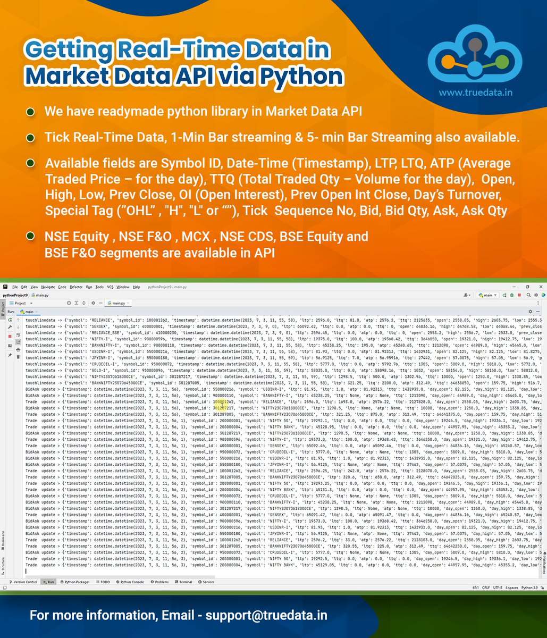Image resolution: width=547 pixels, height=638 pixels.
Task: Open the Code menu
Action: 62,287
